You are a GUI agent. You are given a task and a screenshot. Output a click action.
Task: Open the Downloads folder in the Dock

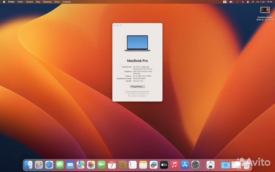tap(226, 165)
